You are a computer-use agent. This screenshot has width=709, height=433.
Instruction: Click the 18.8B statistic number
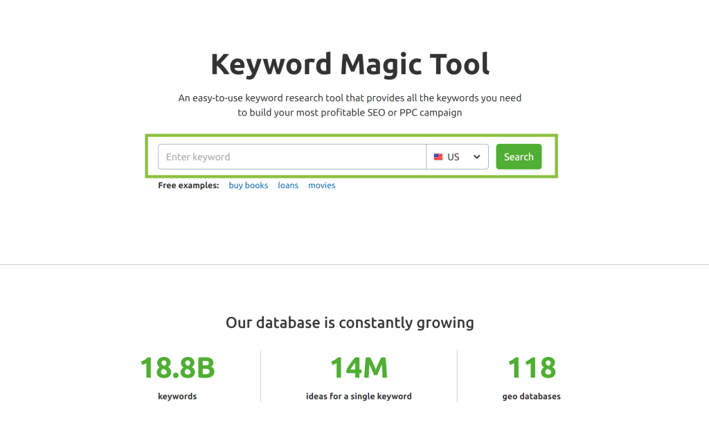[177, 368]
